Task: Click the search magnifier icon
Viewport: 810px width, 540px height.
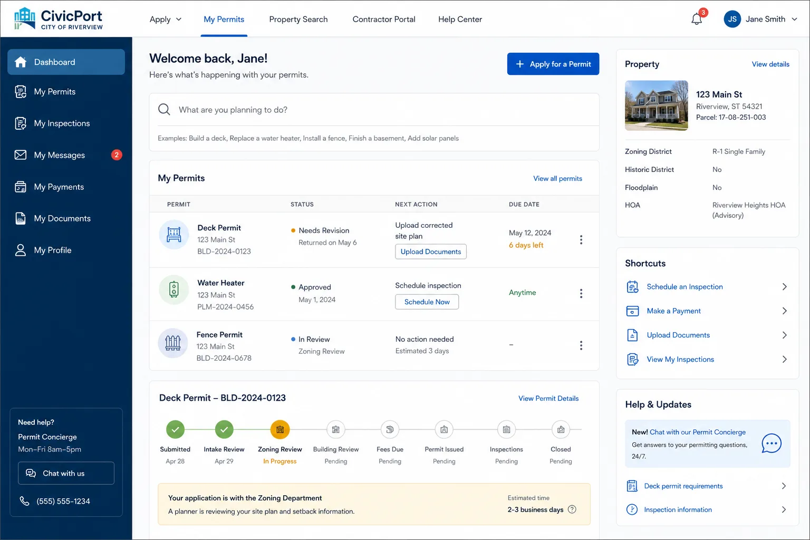Action: (164, 110)
